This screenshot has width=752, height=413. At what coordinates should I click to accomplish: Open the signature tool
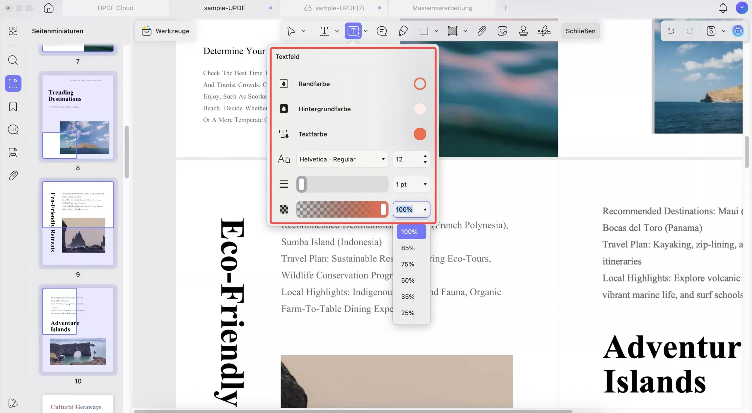point(544,31)
